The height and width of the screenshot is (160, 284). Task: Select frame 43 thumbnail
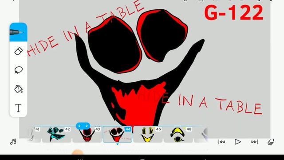(x=87, y=134)
